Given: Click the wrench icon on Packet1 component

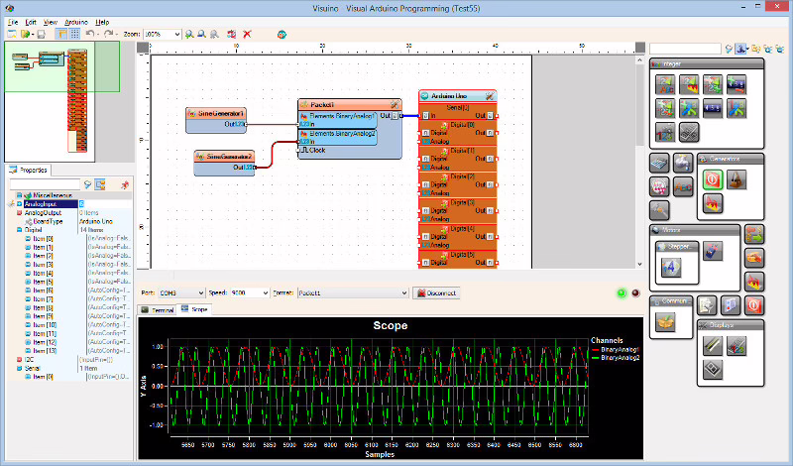Looking at the screenshot, I should tap(394, 104).
